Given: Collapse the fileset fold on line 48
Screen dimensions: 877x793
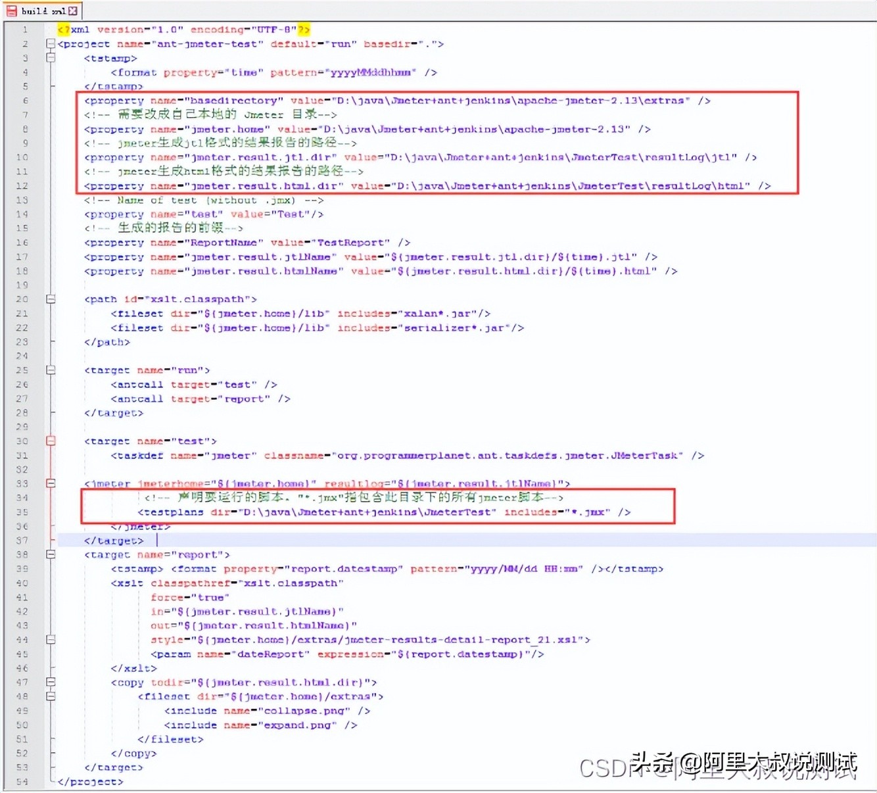Looking at the screenshot, I should [51, 696].
